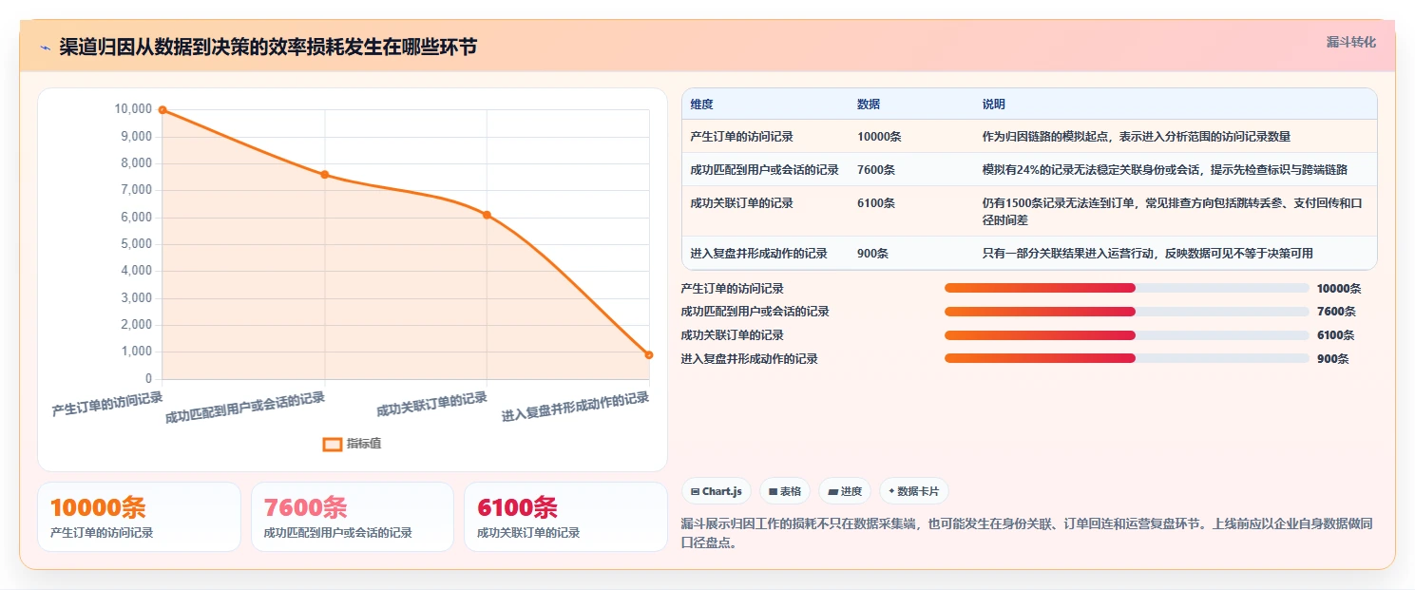
Task: Click the pink 7600条 stat card
Action: click(x=353, y=517)
